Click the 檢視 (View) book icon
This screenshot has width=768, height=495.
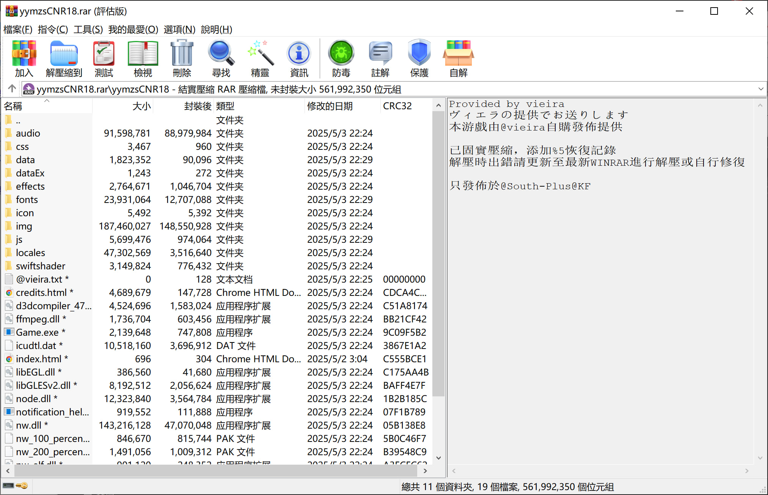143,54
